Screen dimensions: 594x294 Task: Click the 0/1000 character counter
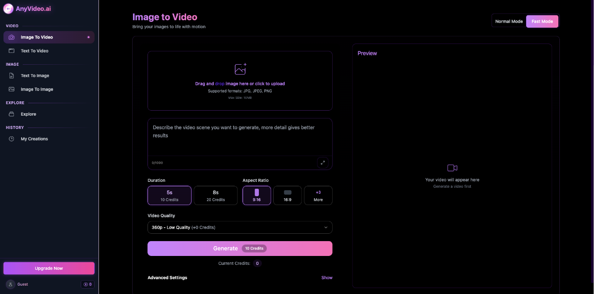click(x=157, y=163)
